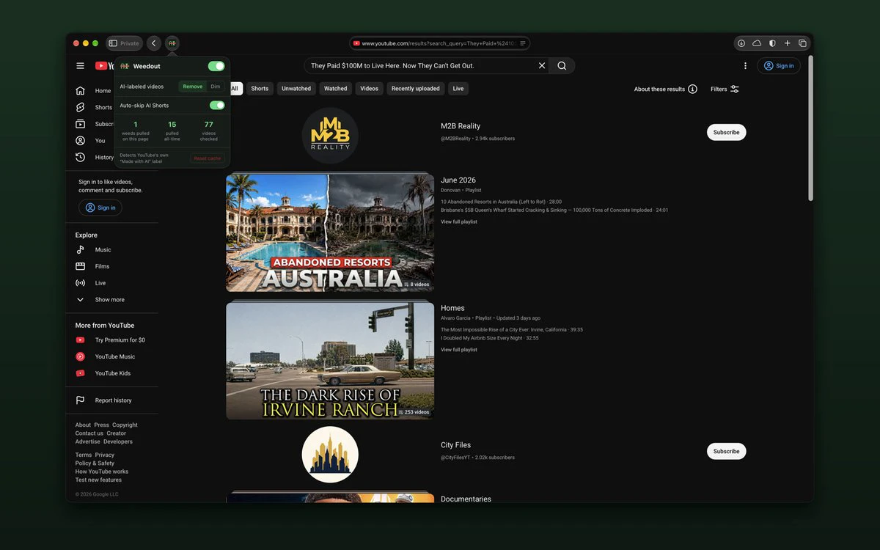Open the three-dot YouTube settings menu
This screenshot has height=550, width=880.
click(745, 66)
